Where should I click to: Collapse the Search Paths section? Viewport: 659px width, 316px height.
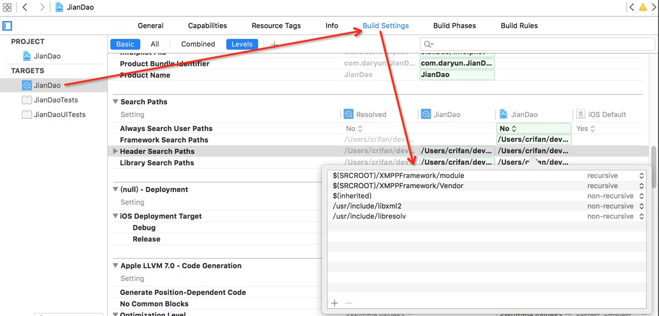[x=115, y=102]
